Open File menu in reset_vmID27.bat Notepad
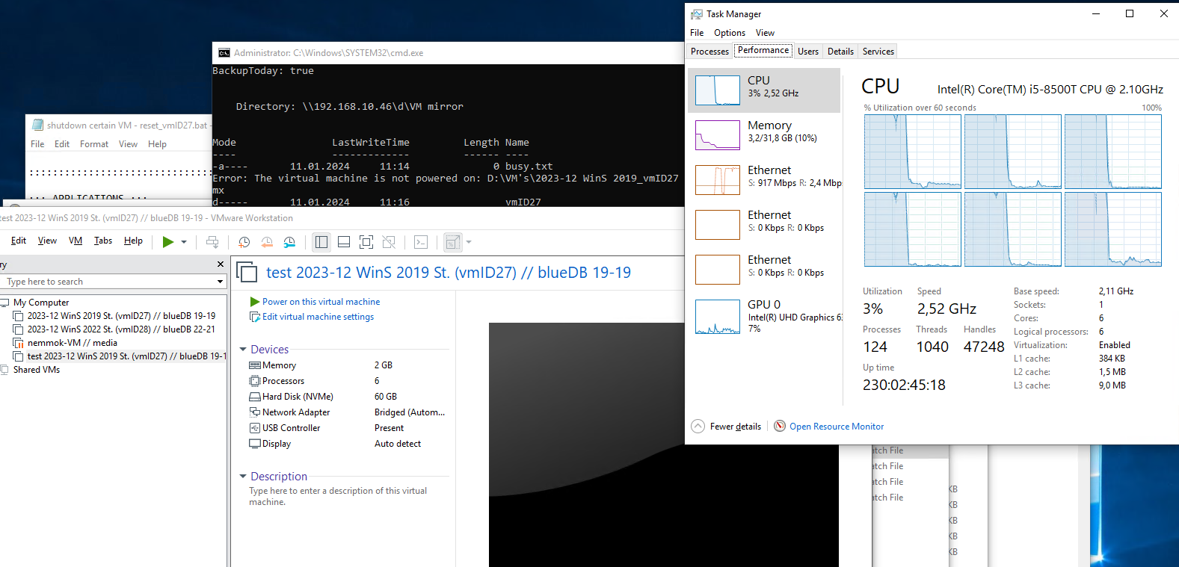The height and width of the screenshot is (567, 1179). (x=37, y=144)
